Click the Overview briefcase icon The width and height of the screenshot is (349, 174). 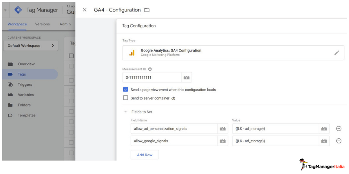(10, 64)
